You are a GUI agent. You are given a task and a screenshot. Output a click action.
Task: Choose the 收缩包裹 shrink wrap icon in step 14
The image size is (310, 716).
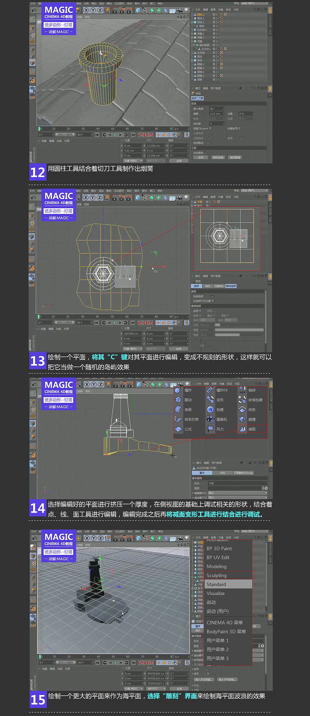pyautogui.click(x=242, y=400)
